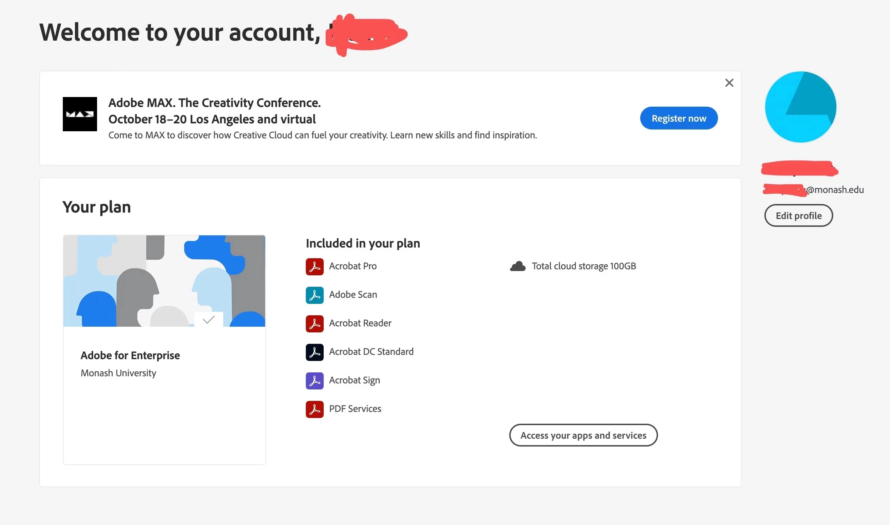890x525 pixels.
Task: Click the Adobe MAX Creativity Conference headline
Action: click(214, 103)
